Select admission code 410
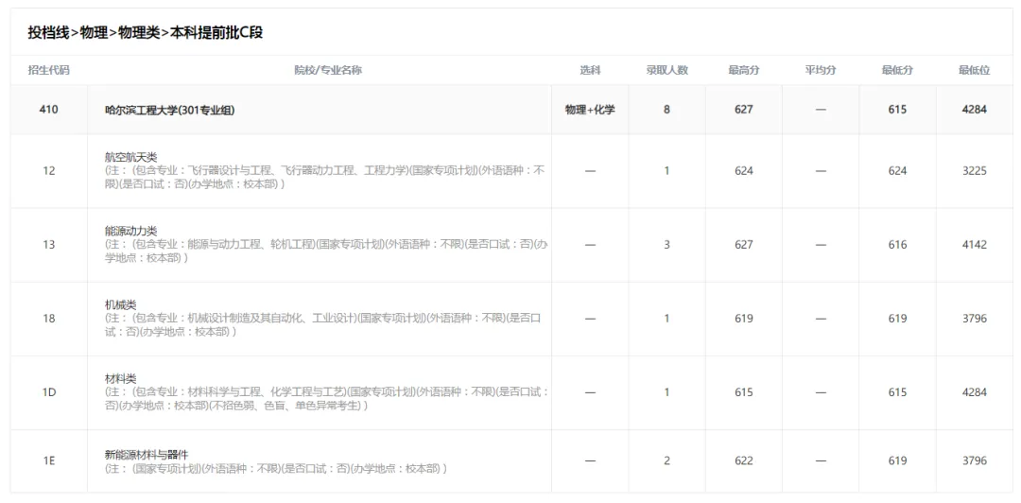The image size is (1021, 503). pos(49,110)
